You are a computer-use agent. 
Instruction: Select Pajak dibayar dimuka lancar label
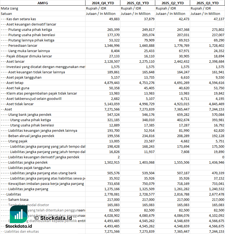pyautogui.click(x=29, y=56)
